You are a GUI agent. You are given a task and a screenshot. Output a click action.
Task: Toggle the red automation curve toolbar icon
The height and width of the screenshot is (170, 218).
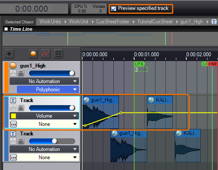[46, 54]
